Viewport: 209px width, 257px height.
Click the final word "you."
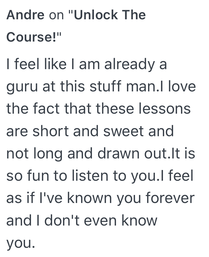(21, 243)
